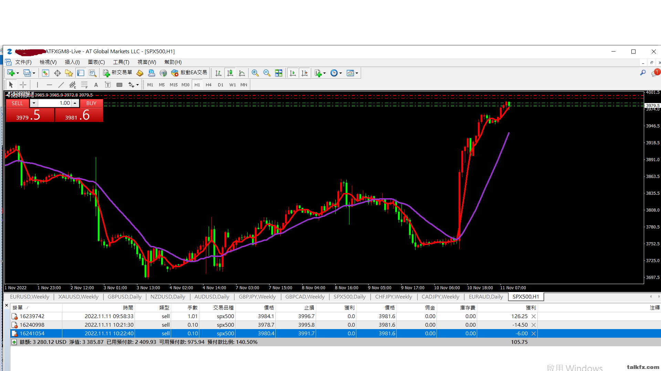Switch to EURUSD,Weekly chart tab
The width and height of the screenshot is (661, 371).
click(30, 297)
